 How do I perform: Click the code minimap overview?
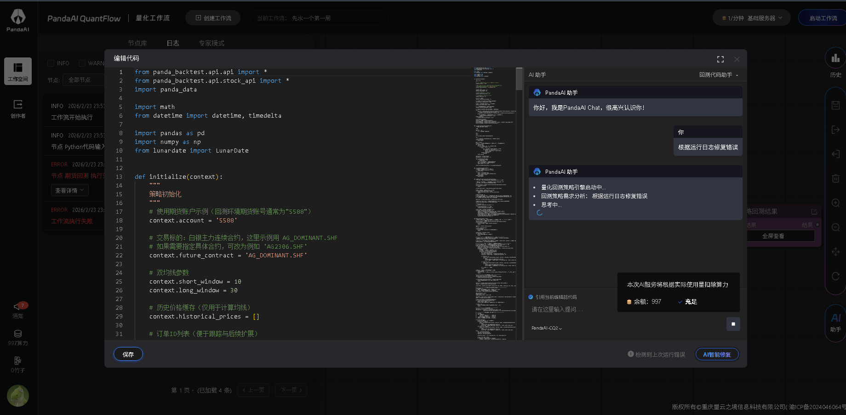(x=495, y=204)
